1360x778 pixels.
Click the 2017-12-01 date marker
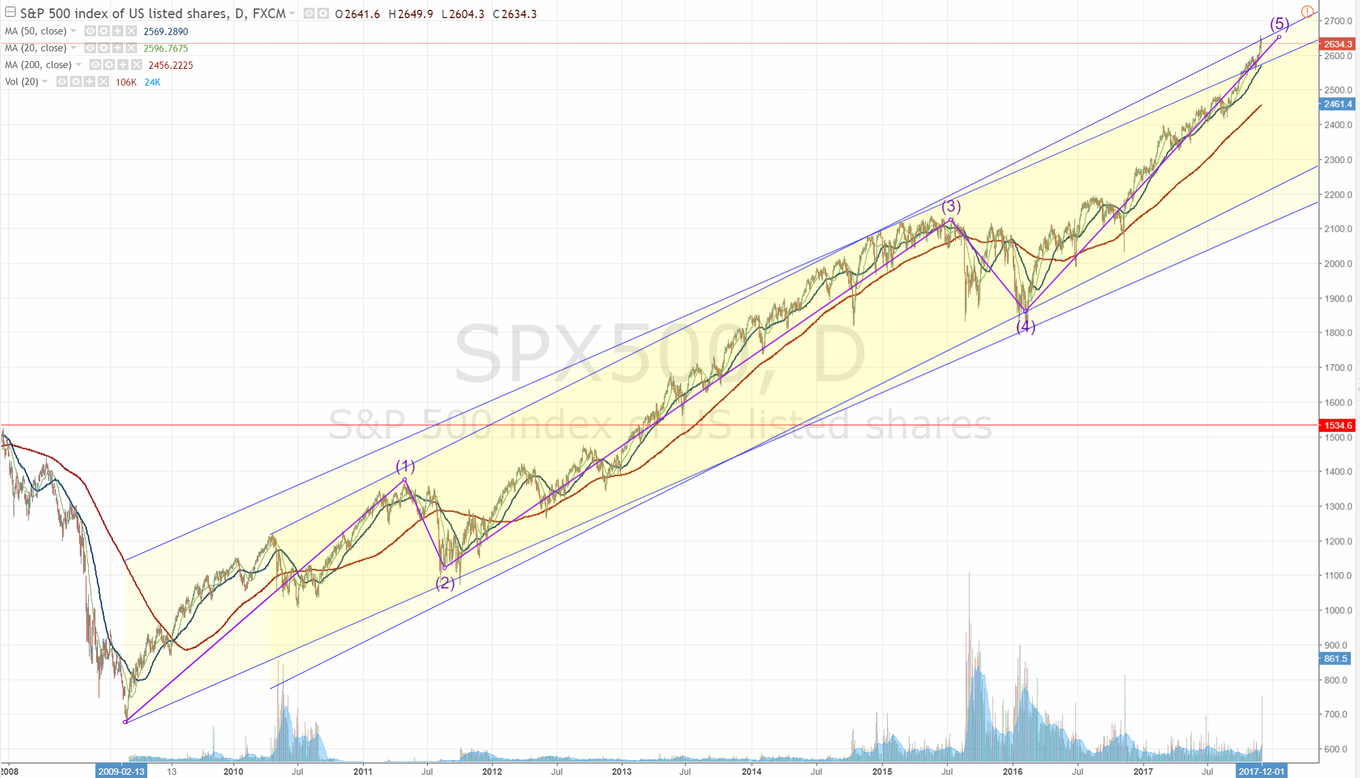coord(1261,772)
